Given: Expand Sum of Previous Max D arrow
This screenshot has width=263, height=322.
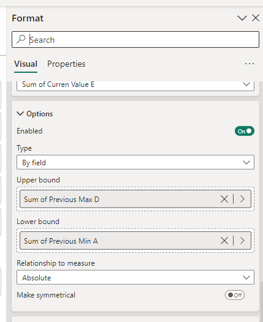Looking at the screenshot, I should (242, 199).
